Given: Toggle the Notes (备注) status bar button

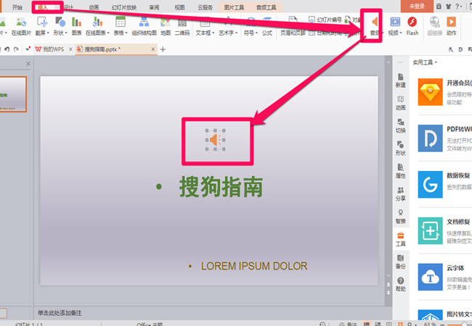Looking at the screenshot, I should [348, 324].
